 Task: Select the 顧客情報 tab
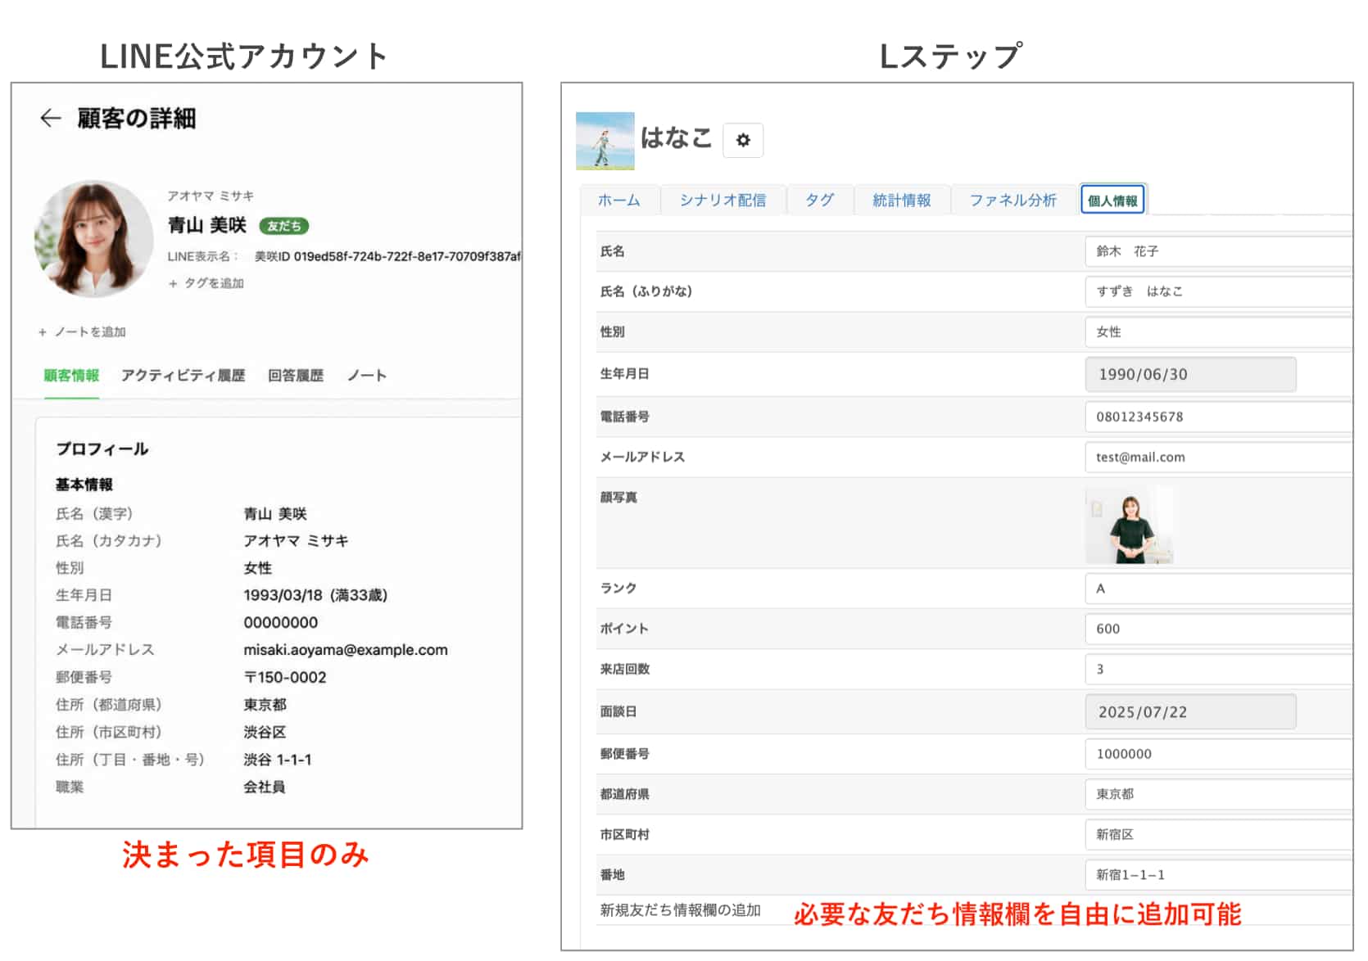(71, 375)
